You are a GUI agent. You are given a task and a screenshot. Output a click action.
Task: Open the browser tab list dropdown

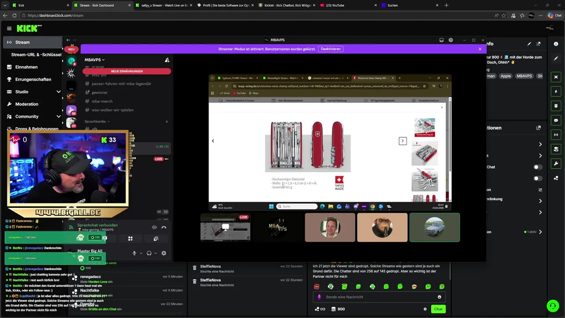[4, 5]
